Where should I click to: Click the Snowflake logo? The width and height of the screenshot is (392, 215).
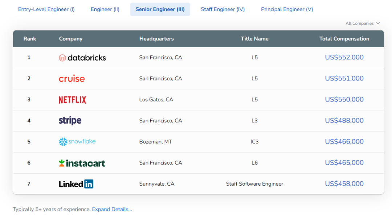77,141
